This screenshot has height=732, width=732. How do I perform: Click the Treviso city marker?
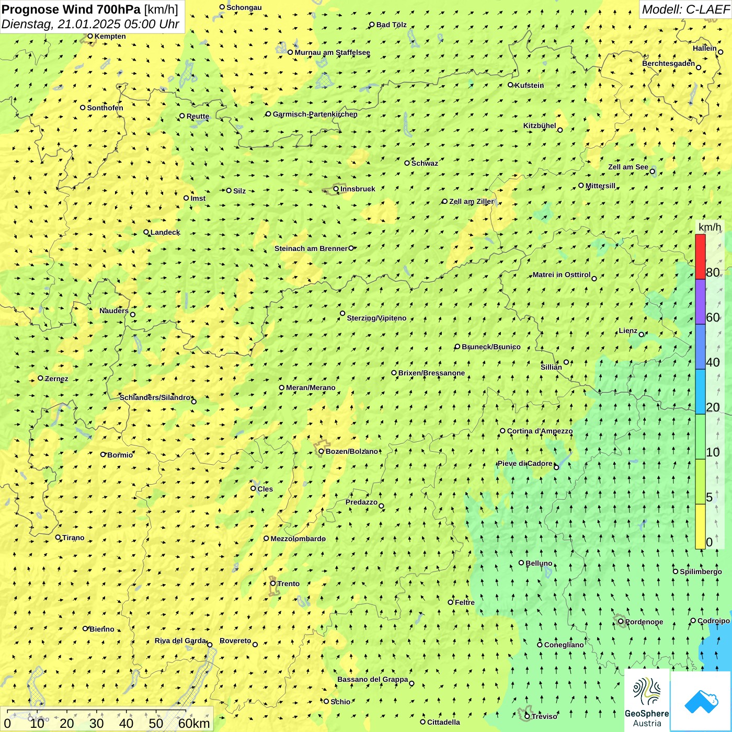pyautogui.click(x=527, y=716)
